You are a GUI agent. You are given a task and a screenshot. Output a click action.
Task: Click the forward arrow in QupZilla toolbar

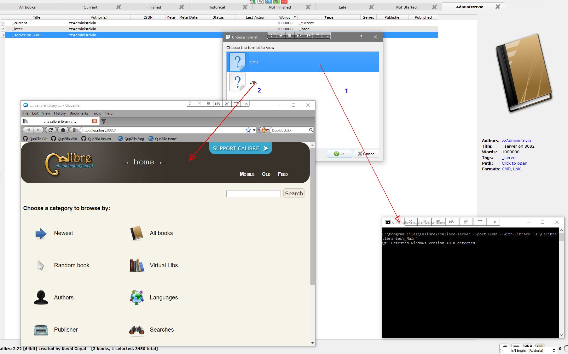point(38,130)
